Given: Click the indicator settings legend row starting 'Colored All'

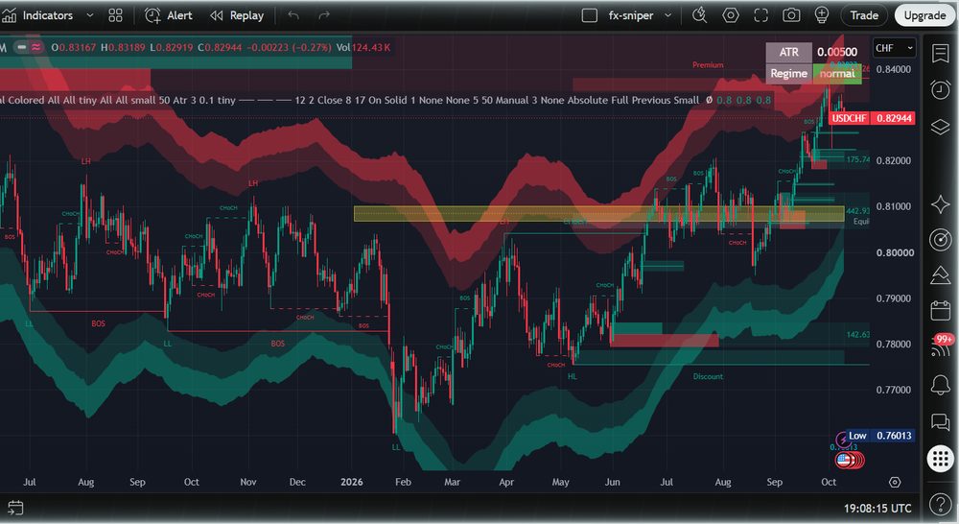Looking at the screenshot, I should [386, 101].
